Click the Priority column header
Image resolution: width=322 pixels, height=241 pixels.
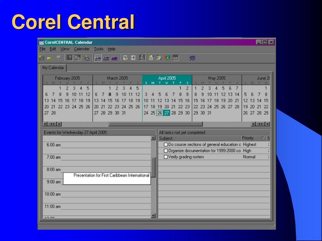click(253, 138)
